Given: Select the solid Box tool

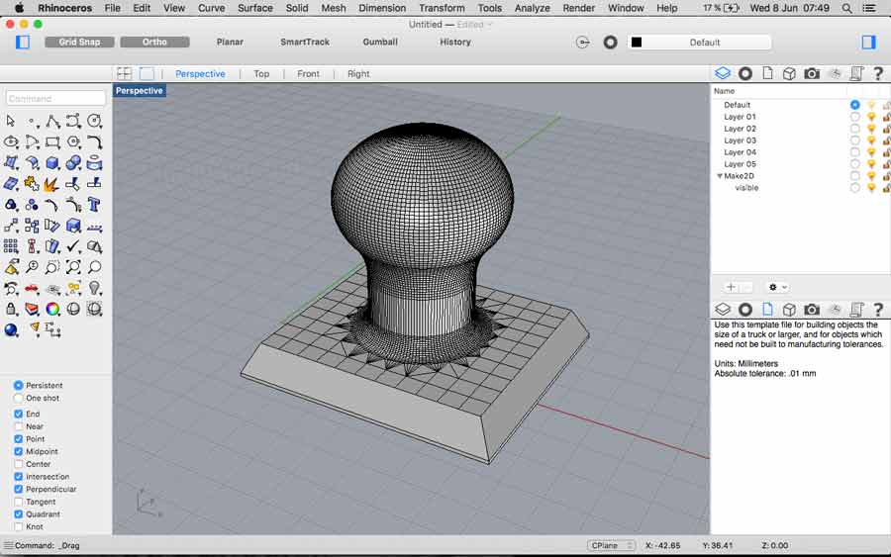Looking at the screenshot, I should pos(52,163).
